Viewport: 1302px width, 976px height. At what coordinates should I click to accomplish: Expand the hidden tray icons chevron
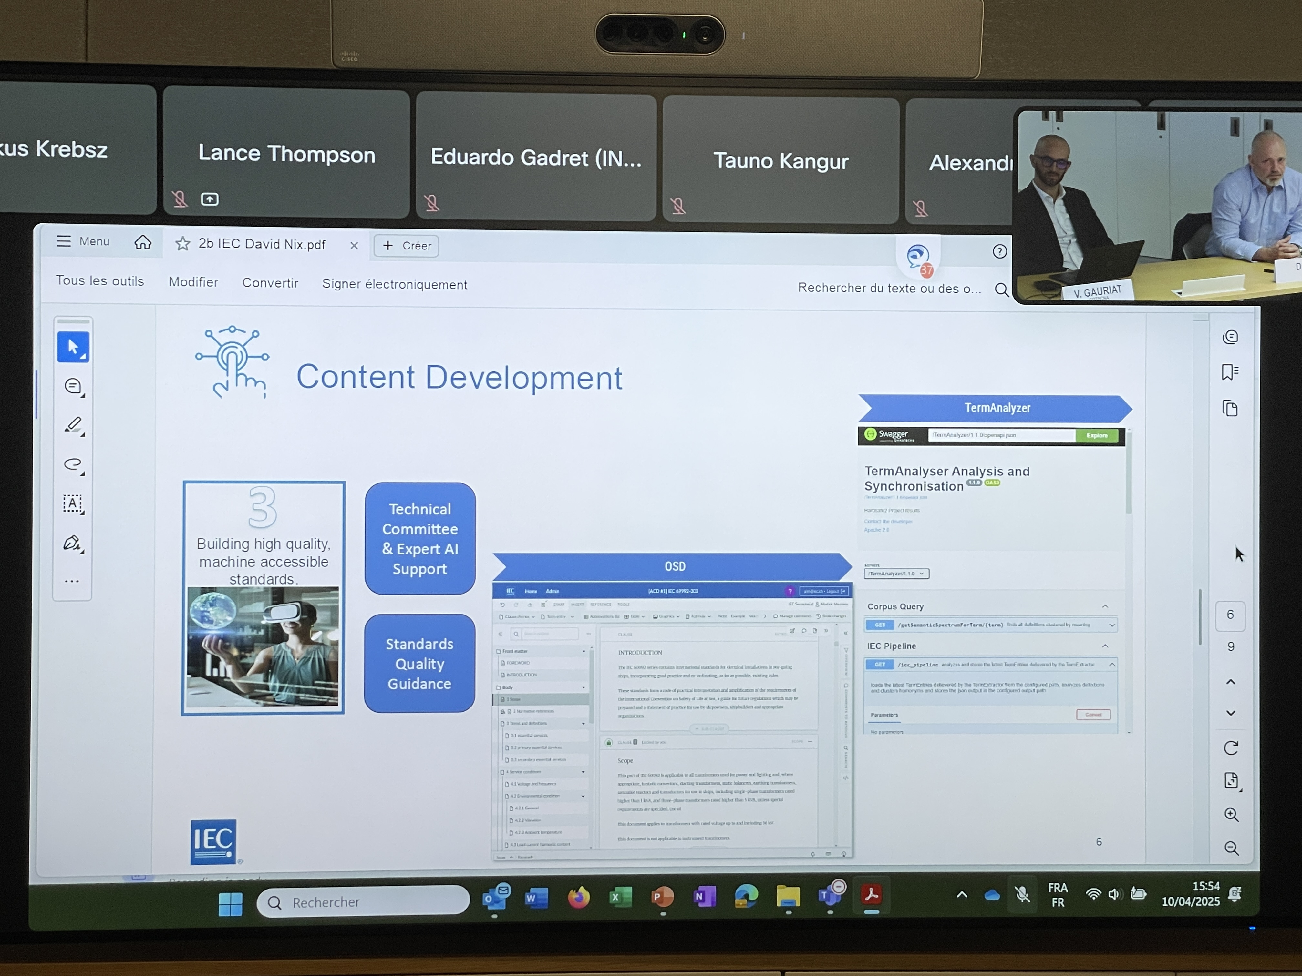[962, 895]
